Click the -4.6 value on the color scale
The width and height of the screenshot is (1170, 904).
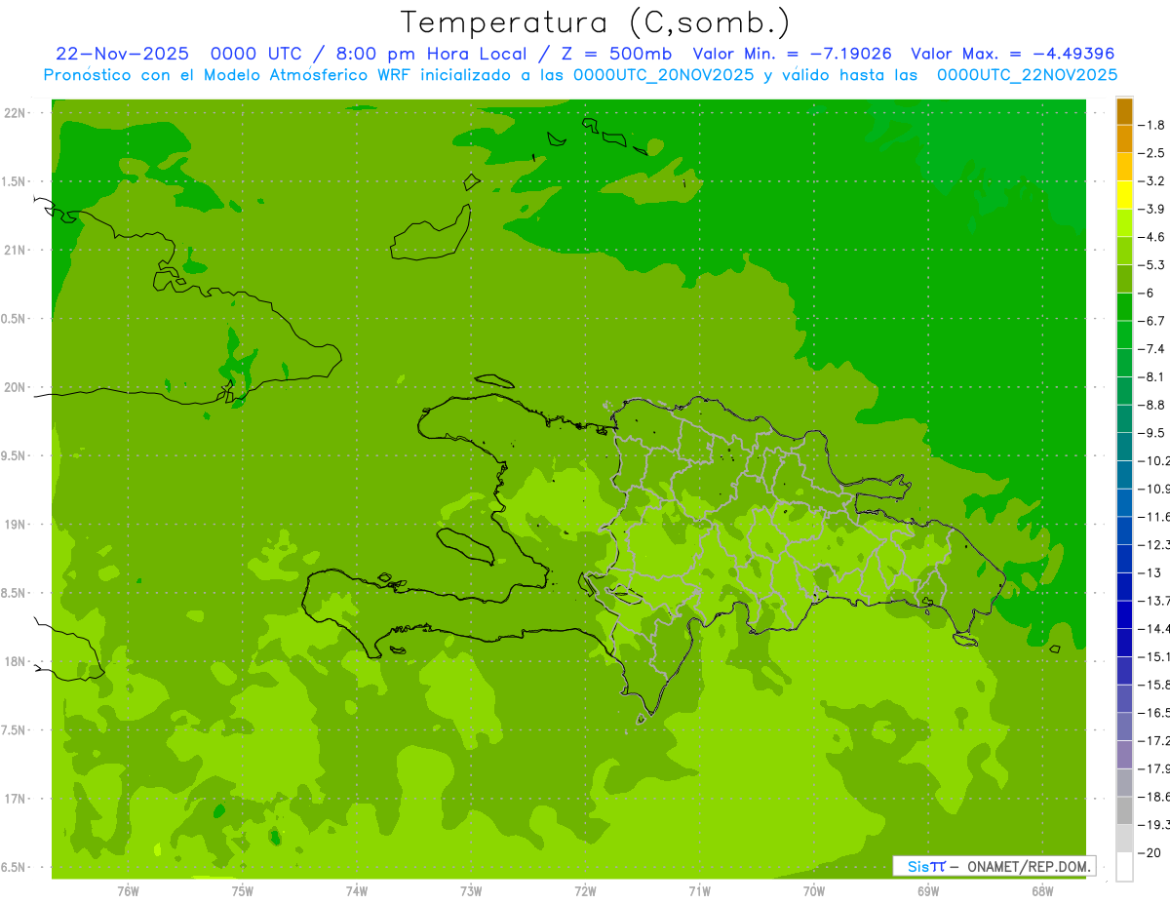pyautogui.click(x=1151, y=237)
